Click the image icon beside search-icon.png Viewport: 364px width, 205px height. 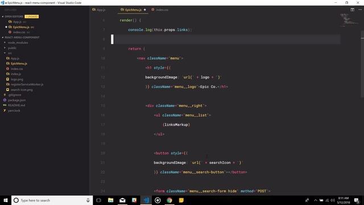pos(7,90)
